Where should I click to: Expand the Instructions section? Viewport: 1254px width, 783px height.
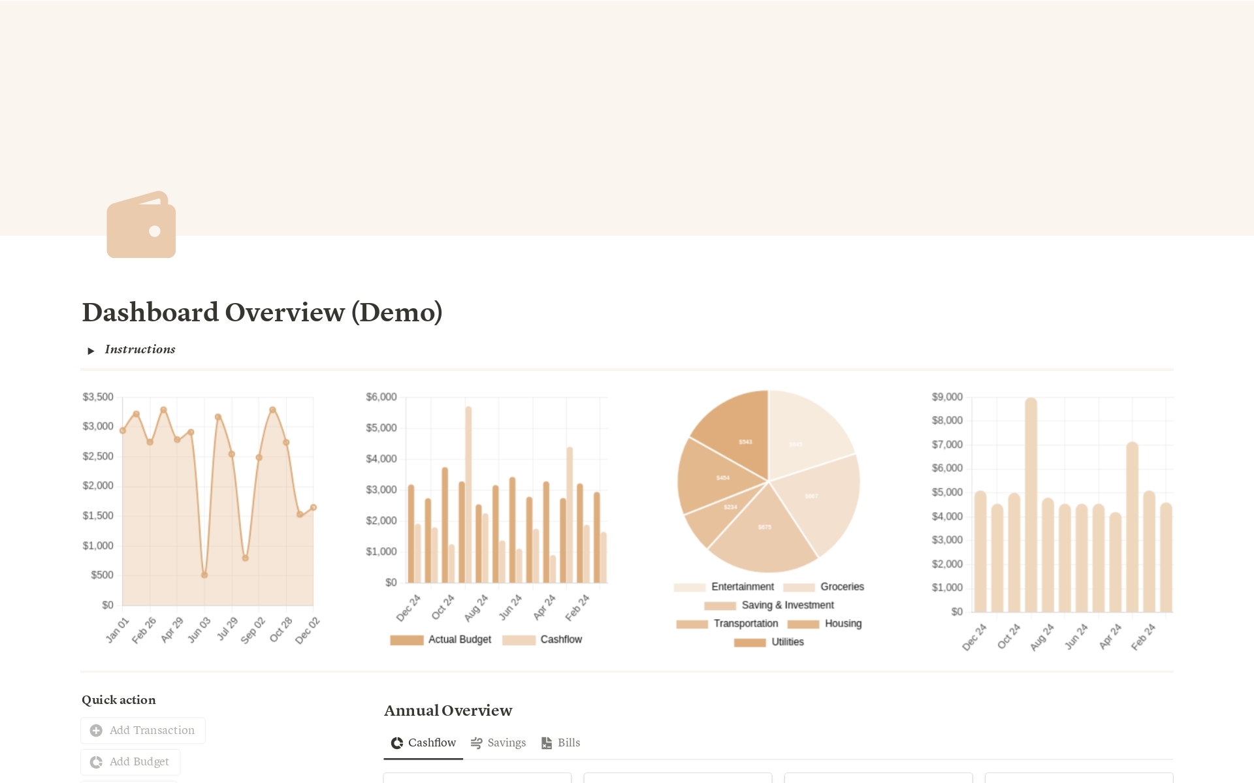[91, 351]
